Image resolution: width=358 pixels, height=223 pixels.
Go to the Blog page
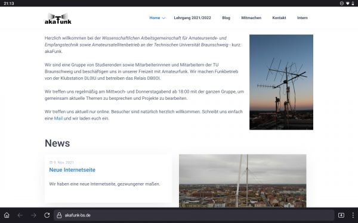pos(226,18)
